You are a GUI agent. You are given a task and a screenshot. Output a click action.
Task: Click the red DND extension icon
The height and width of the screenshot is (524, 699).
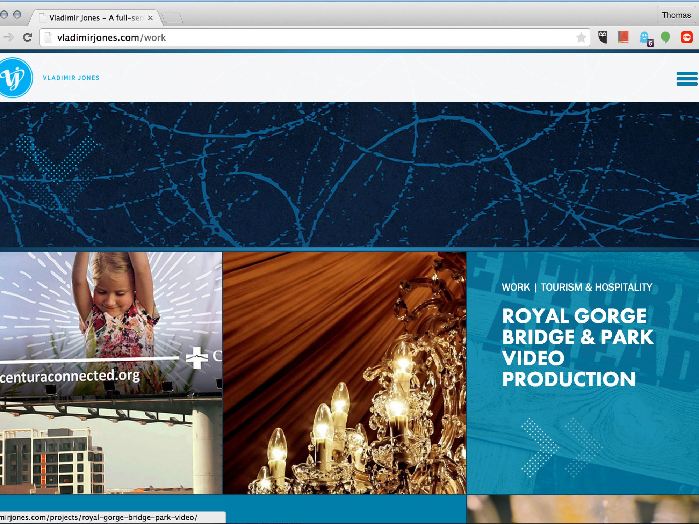coord(686,37)
